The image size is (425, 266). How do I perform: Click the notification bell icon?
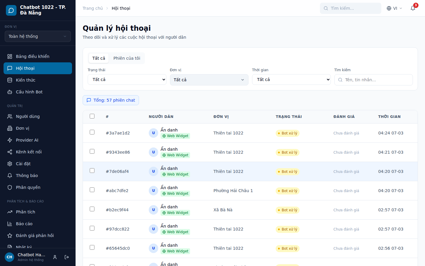(413, 8)
